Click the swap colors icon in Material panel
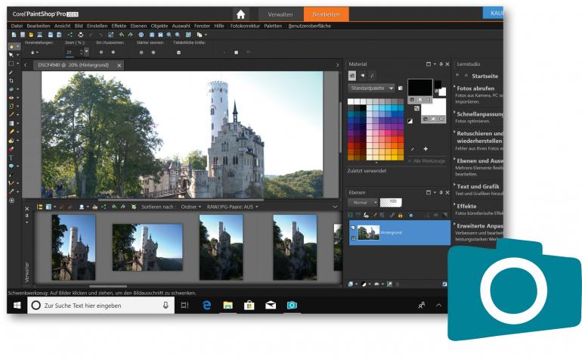 (x=416, y=108)
